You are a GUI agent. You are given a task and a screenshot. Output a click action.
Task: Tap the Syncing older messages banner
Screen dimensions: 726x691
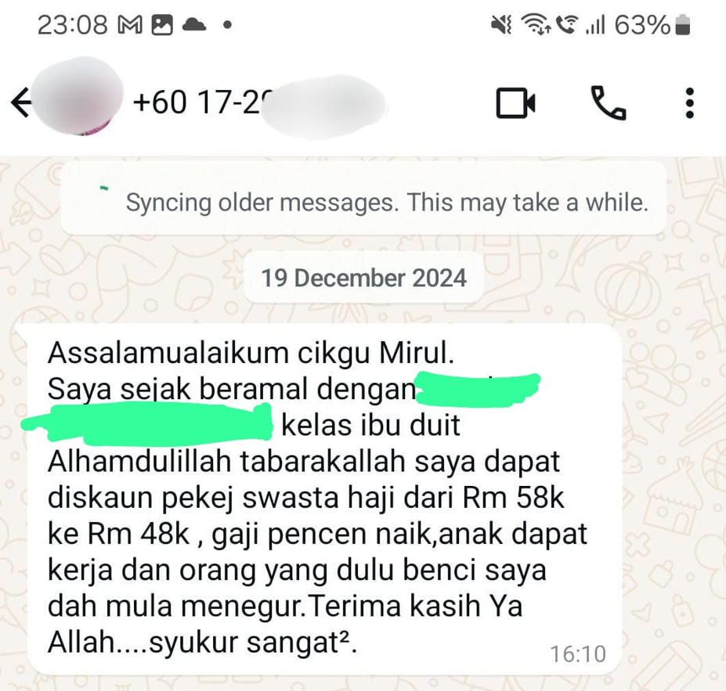click(x=363, y=198)
